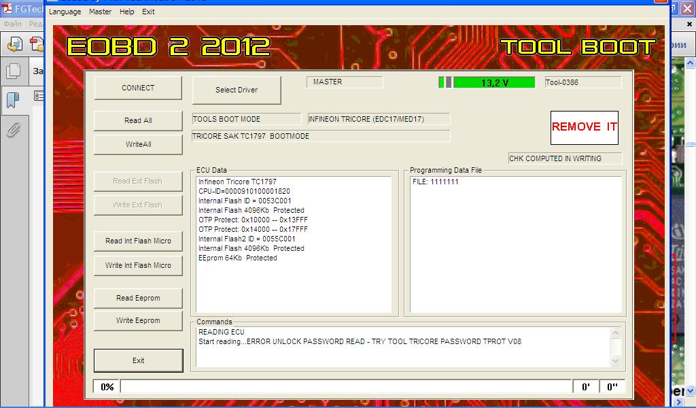The image size is (696, 408).
Task: Open pages thumbnail icon in PDF window
Action: (x=14, y=71)
